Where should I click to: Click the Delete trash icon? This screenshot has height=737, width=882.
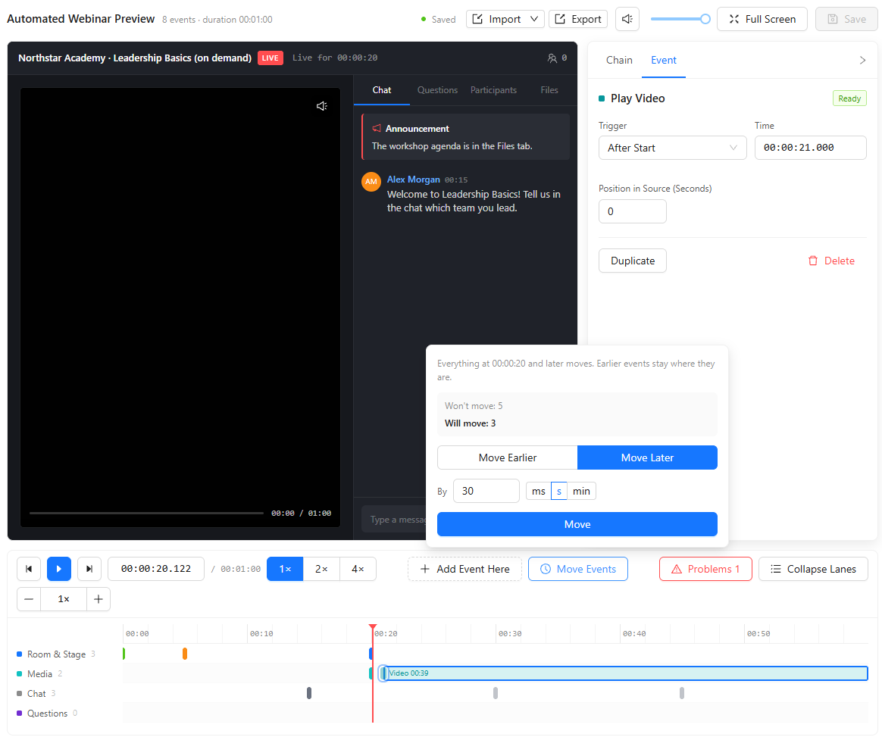pyautogui.click(x=813, y=261)
